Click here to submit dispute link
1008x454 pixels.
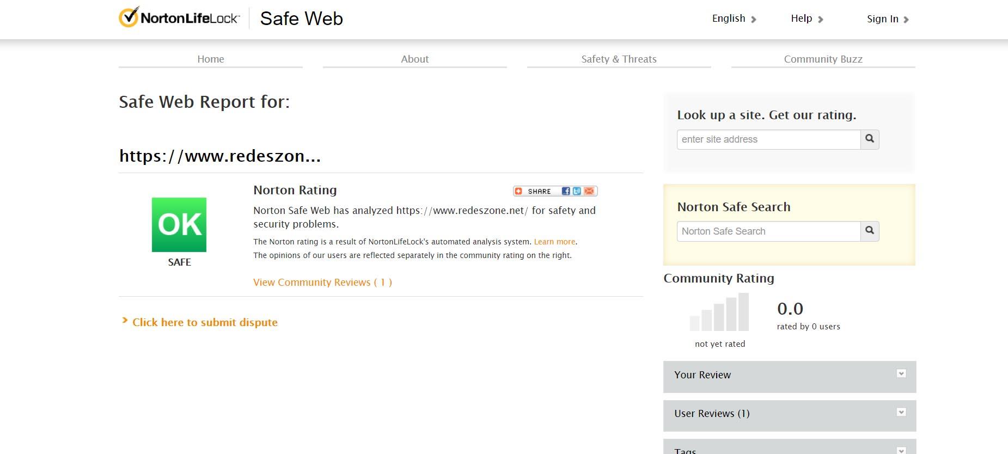tap(205, 322)
